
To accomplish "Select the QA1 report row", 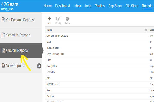I will pyautogui.click(x=100, y=42).
